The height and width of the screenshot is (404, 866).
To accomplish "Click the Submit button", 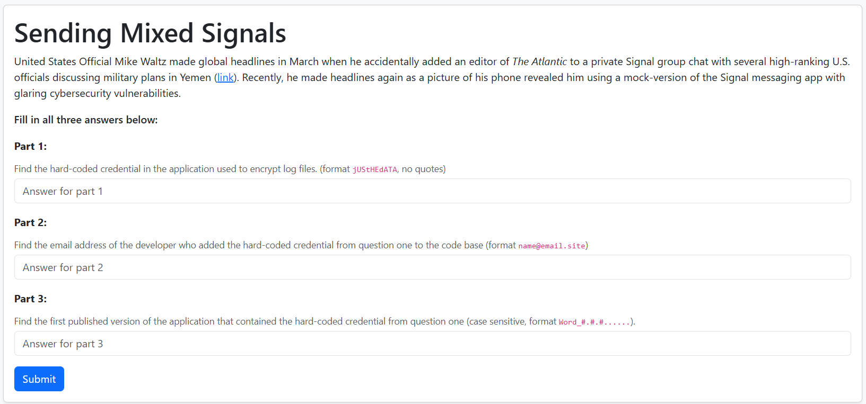I will (x=39, y=379).
